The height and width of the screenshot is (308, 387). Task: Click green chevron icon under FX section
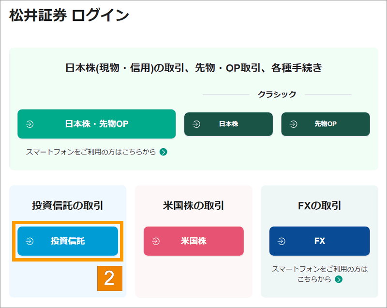(339, 279)
